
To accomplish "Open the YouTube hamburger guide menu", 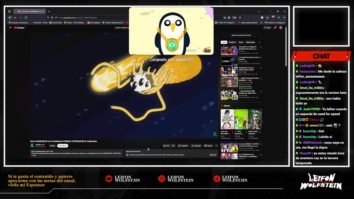I will (10, 28).
